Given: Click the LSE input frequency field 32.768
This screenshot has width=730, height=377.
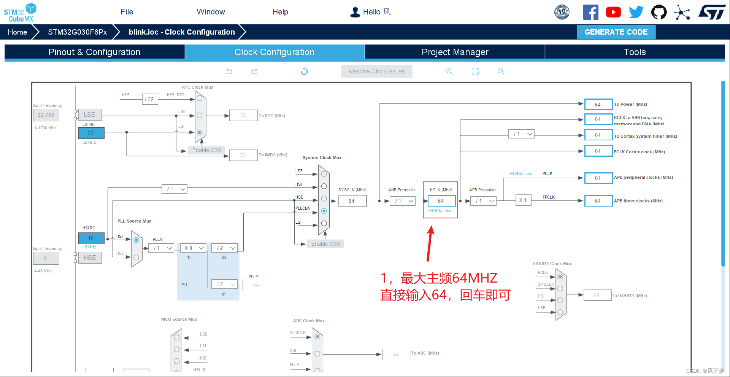Looking at the screenshot, I should 46,115.
